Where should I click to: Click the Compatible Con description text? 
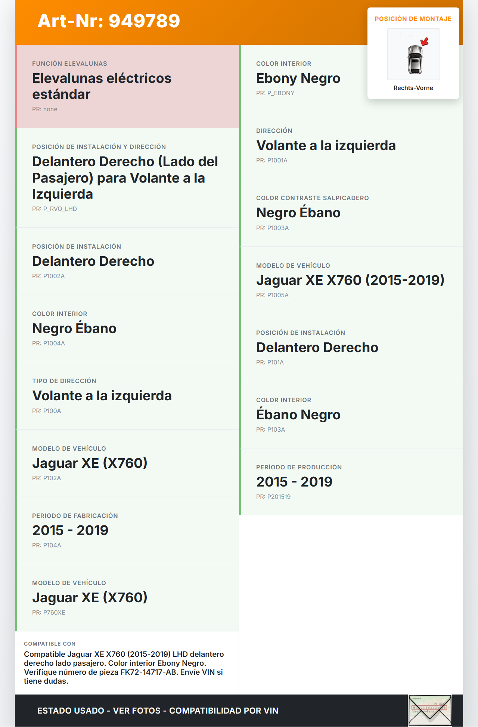124,667
